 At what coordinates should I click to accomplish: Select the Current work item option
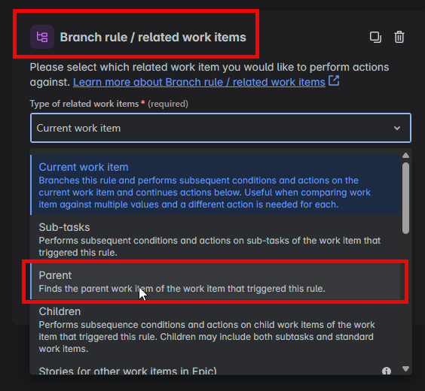tap(216, 185)
